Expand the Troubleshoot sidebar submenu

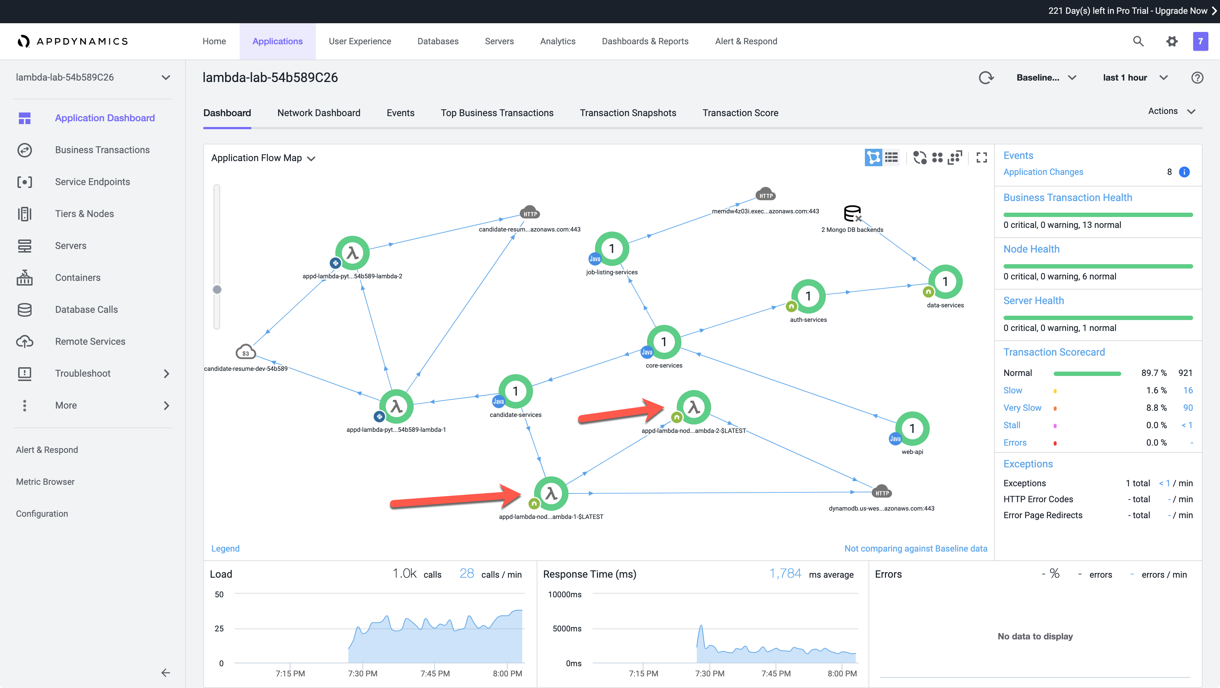pyautogui.click(x=166, y=373)
